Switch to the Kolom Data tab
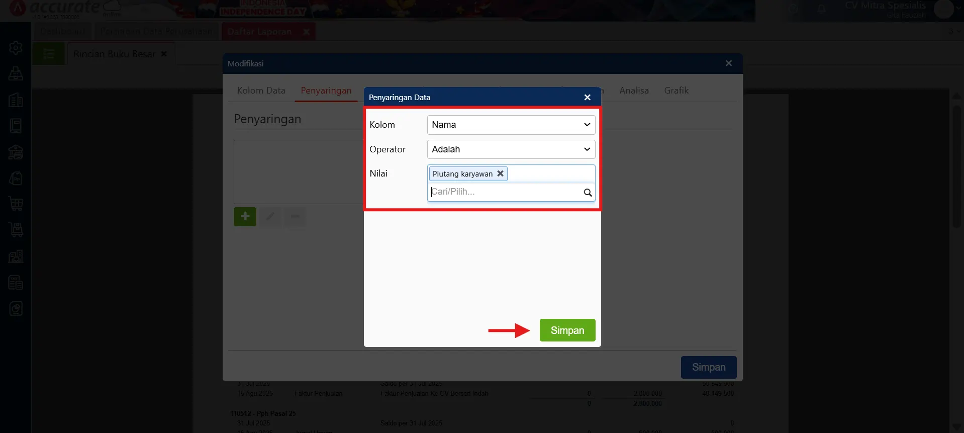 261,91
